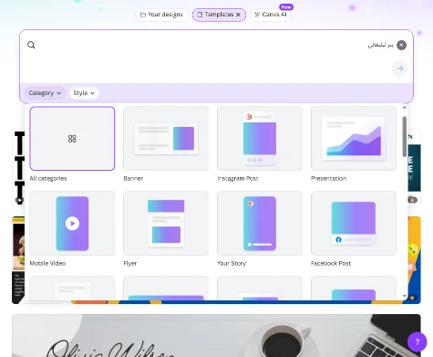Click the scroll down arrow in category list
The width and height of the screenshot is (433, 357).
(x=405, y=296)
